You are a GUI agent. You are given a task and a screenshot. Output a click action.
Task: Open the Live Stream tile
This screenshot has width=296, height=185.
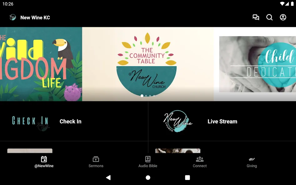(x=222, y=121)
